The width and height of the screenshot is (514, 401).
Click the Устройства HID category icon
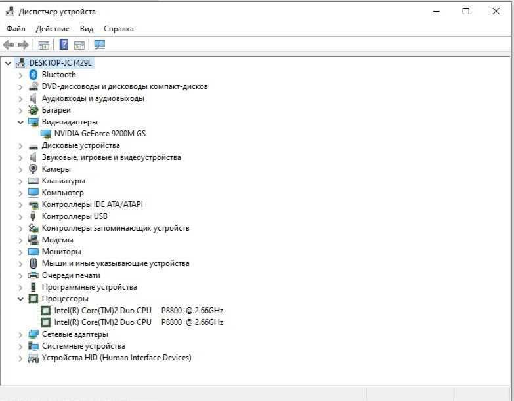coord(33,358)
